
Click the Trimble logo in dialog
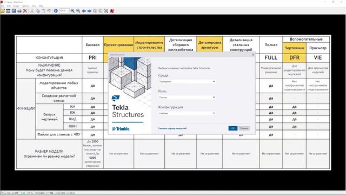click(x=121, y=129)
